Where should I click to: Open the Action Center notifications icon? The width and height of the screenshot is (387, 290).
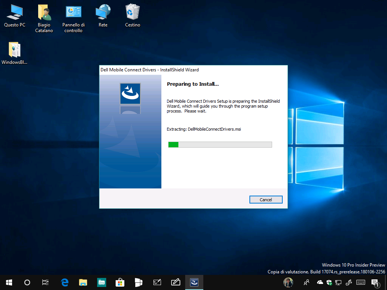click(375, 283)
